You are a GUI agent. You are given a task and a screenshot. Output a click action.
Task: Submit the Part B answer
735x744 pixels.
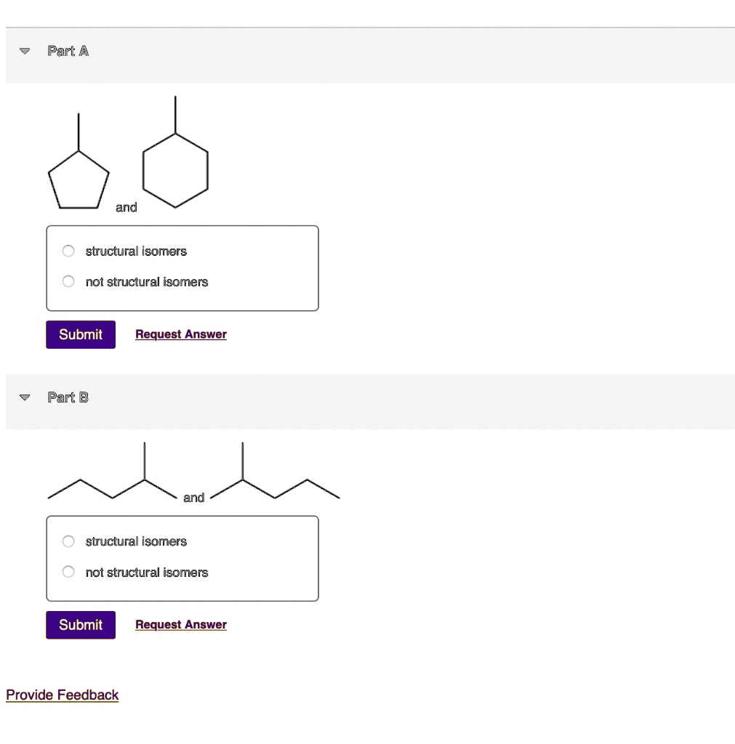(x=80, y=625)
